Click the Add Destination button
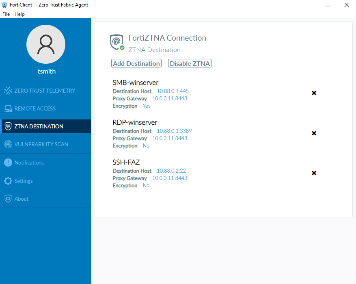This screenshot has height=284, width=356. [x=136, y=63]
